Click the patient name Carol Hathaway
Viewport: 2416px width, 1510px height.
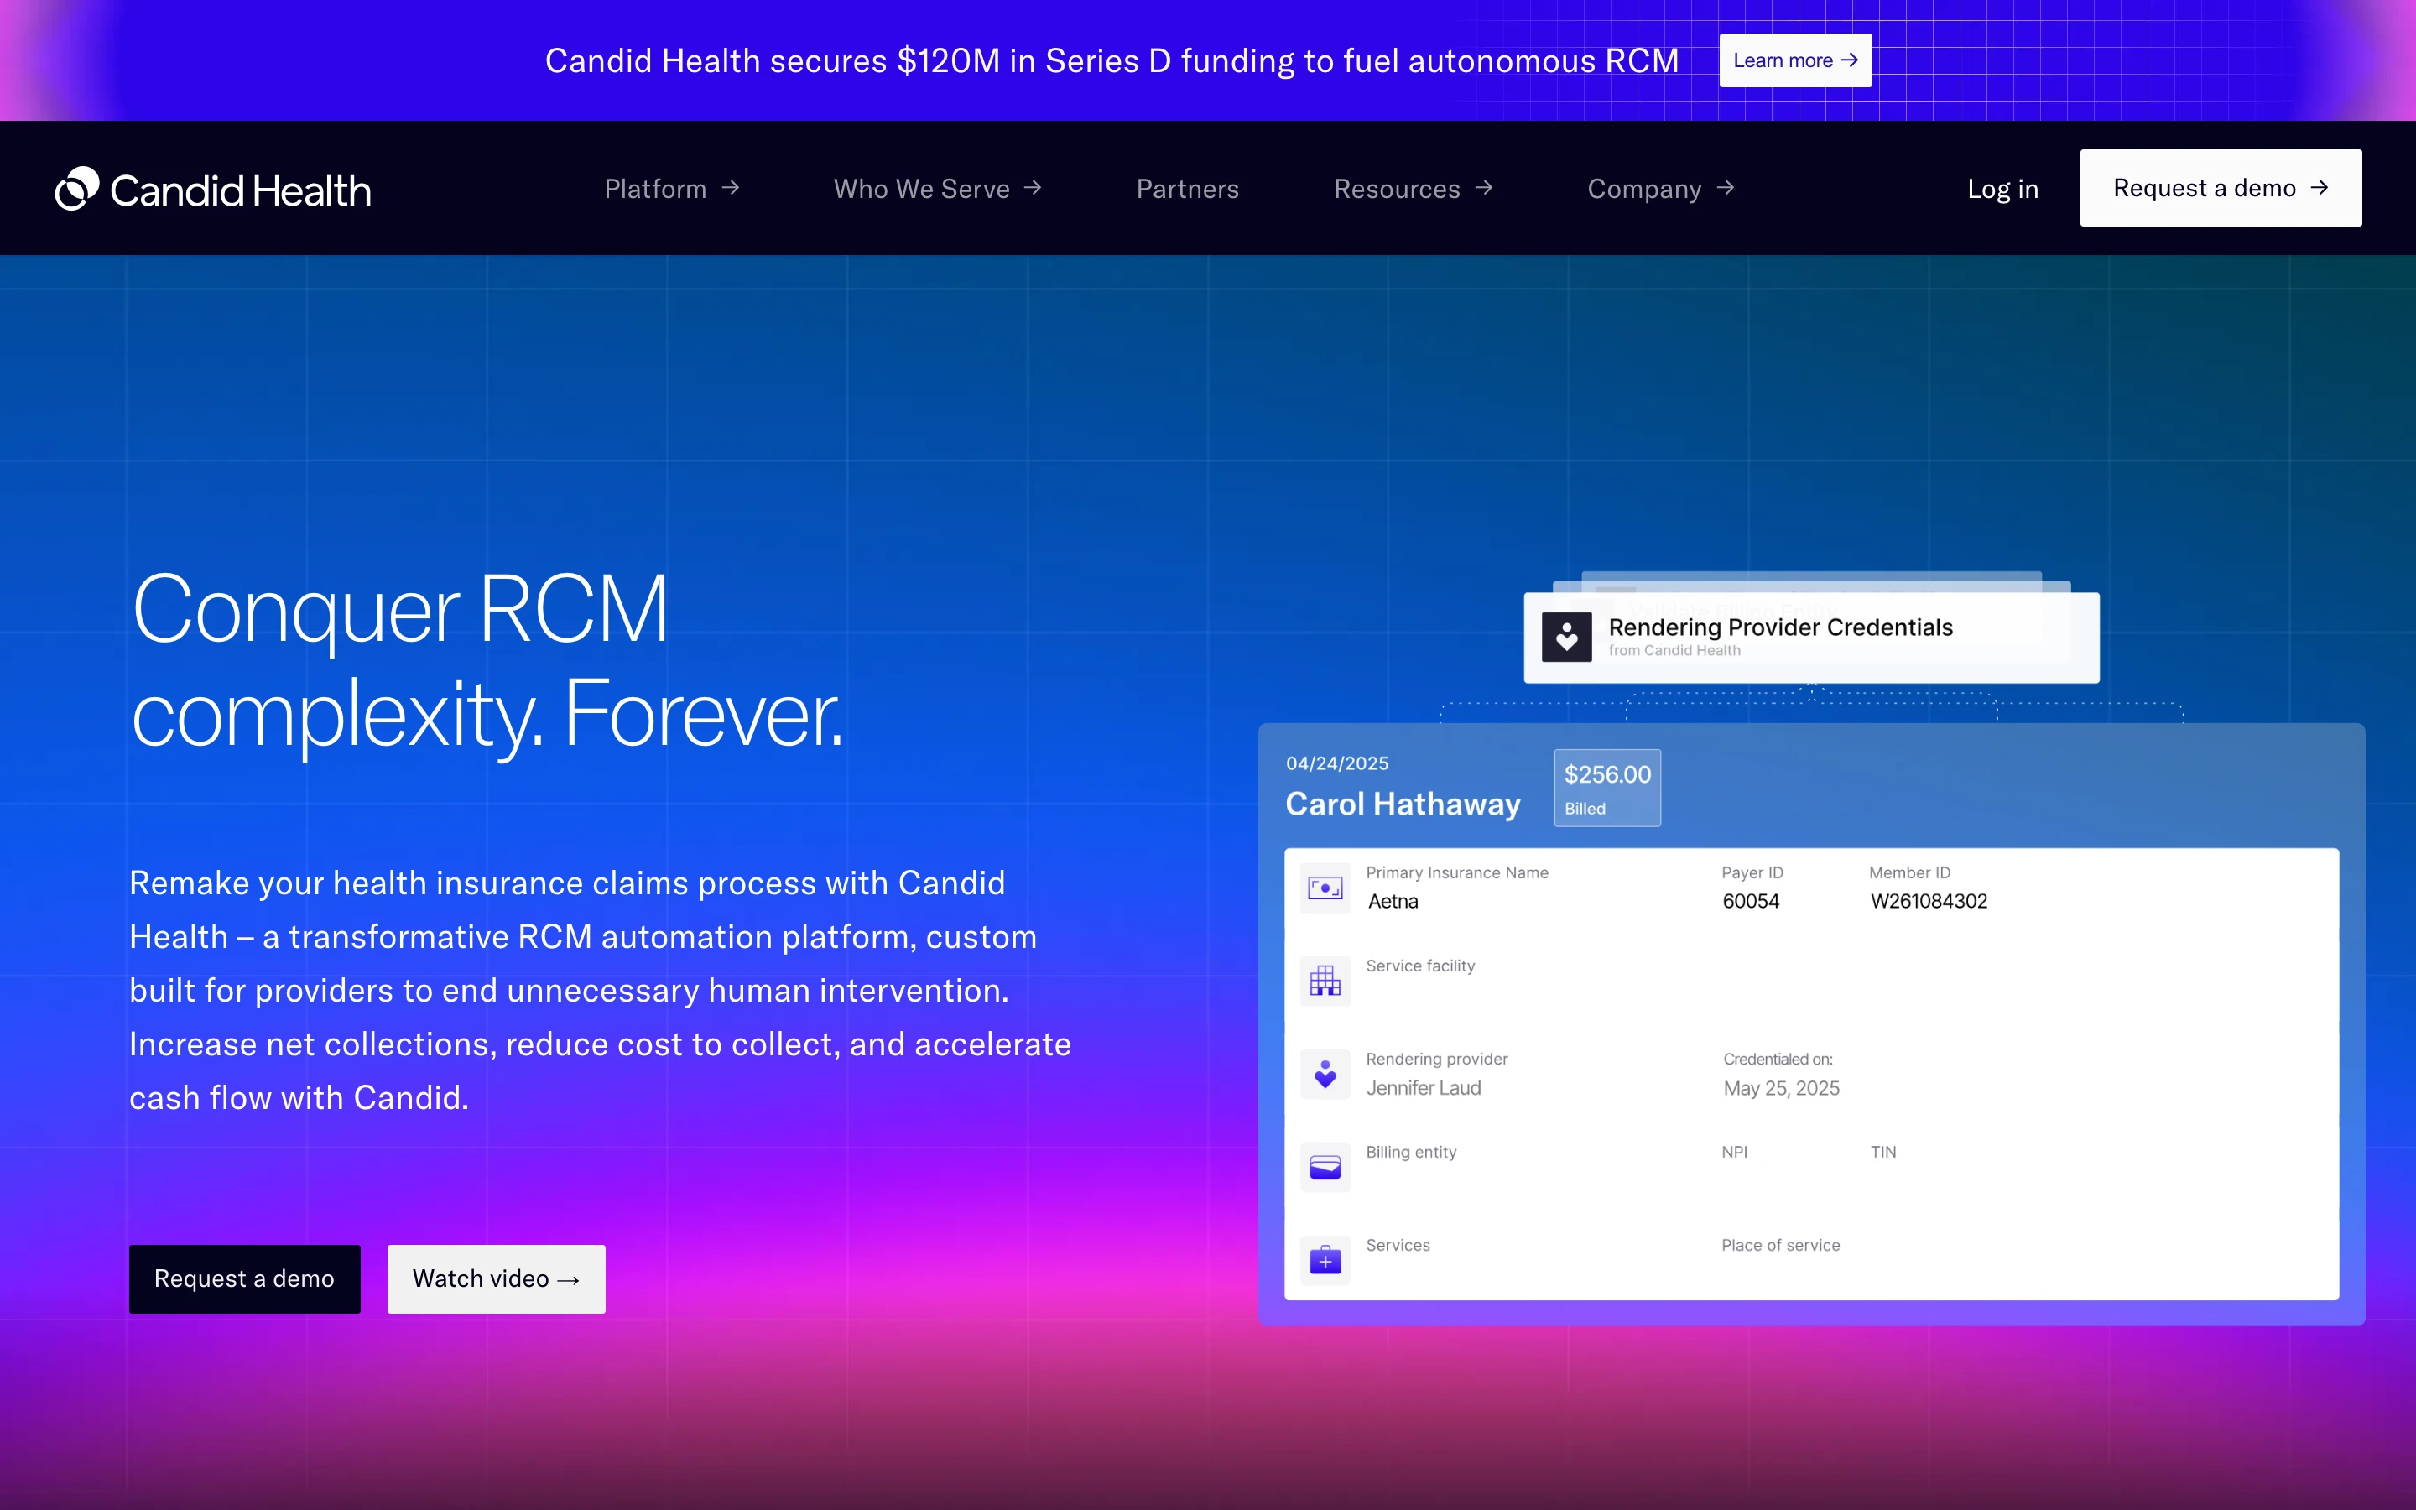[1403, 804]
